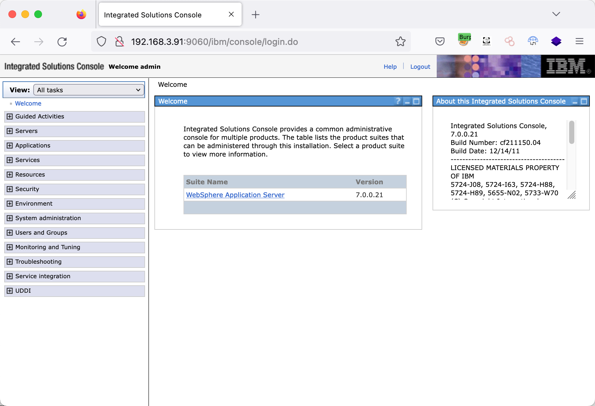The width and height of the screenshot is (595, 406).
Task: Reload the console page
Action: (x=62, y=42)
